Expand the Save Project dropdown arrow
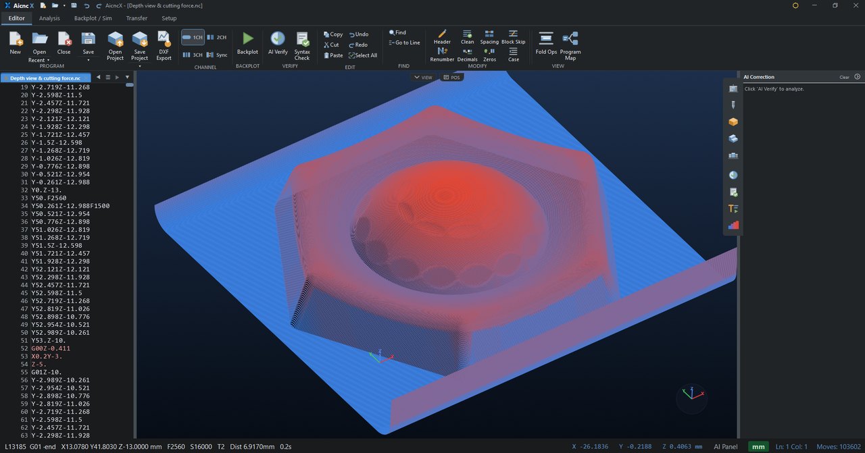Image resolution: width=865 pixels, height=453 pixels. tap(139, 66)
